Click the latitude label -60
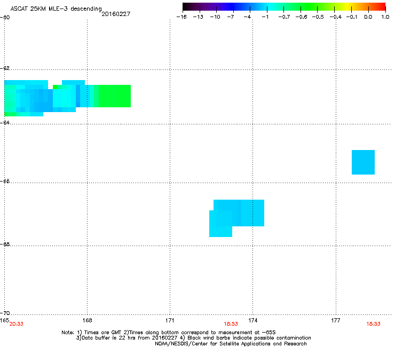Viewport: 395px width, 347px height. point(5,18)
